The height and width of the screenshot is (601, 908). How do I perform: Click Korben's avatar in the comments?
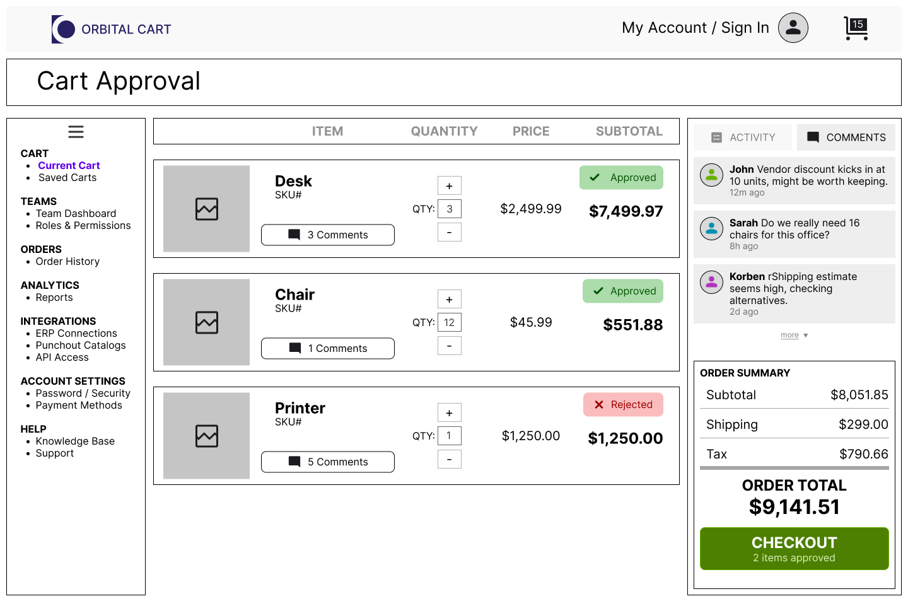(711, 283)
